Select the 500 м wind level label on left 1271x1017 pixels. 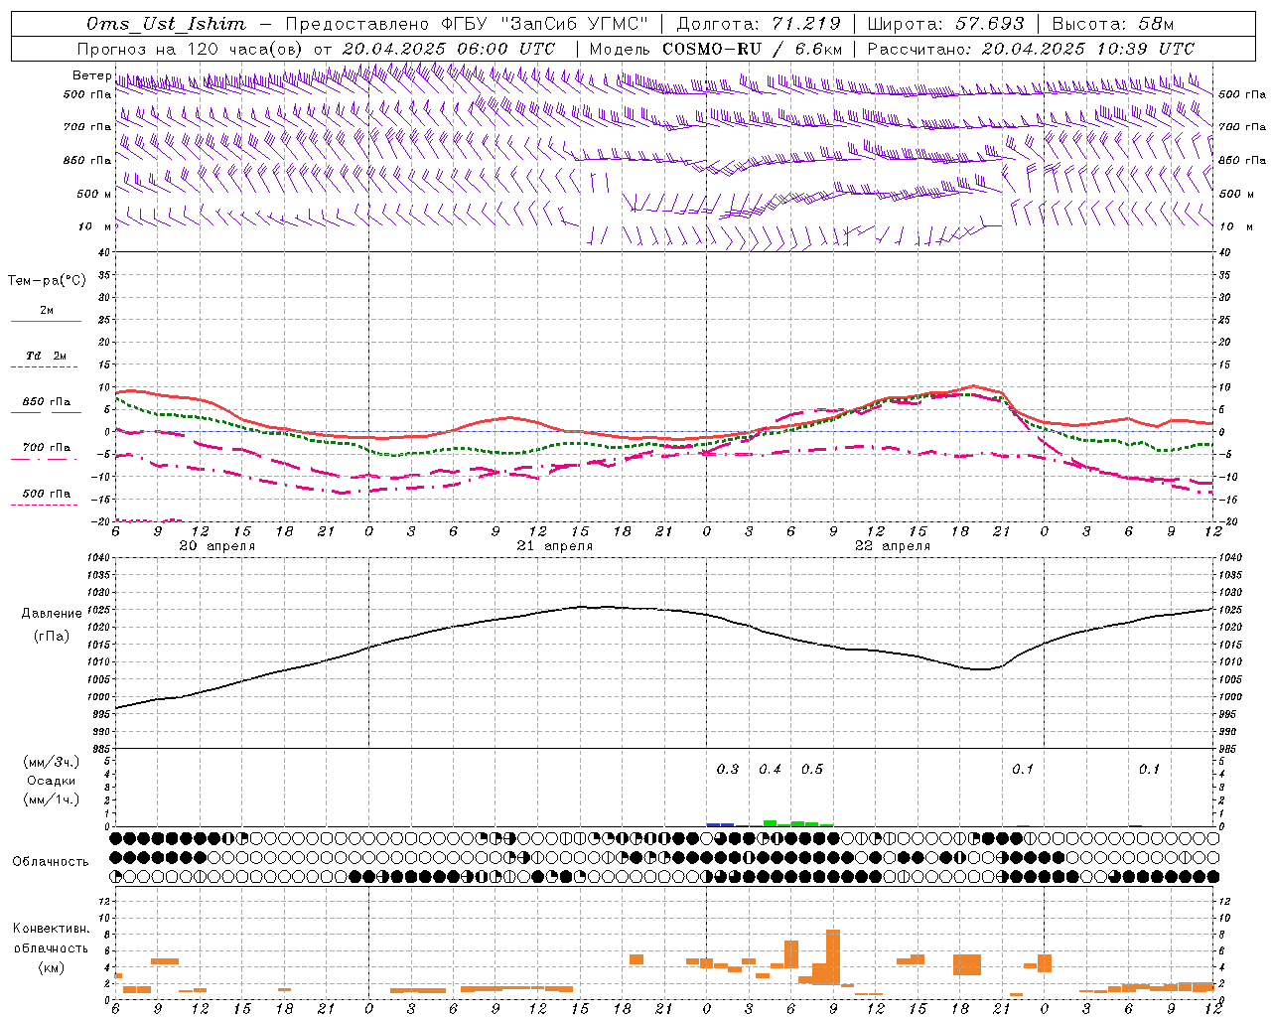click(x=94, y=194)
